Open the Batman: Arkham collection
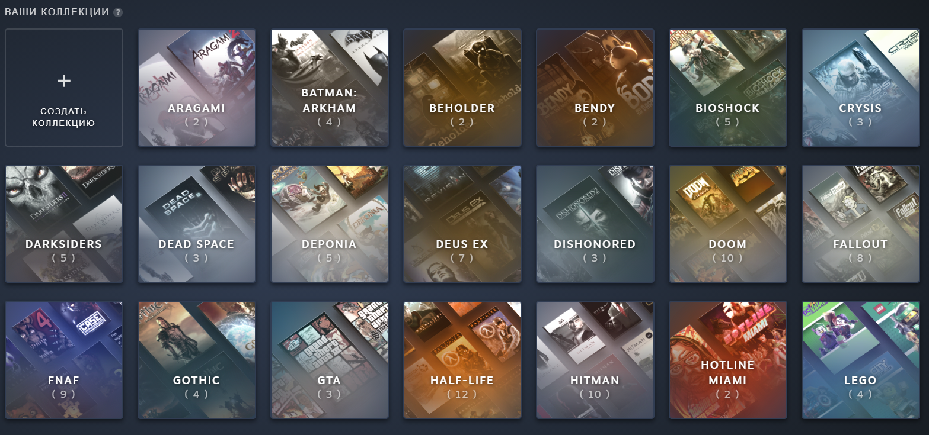 pos(330,88)
